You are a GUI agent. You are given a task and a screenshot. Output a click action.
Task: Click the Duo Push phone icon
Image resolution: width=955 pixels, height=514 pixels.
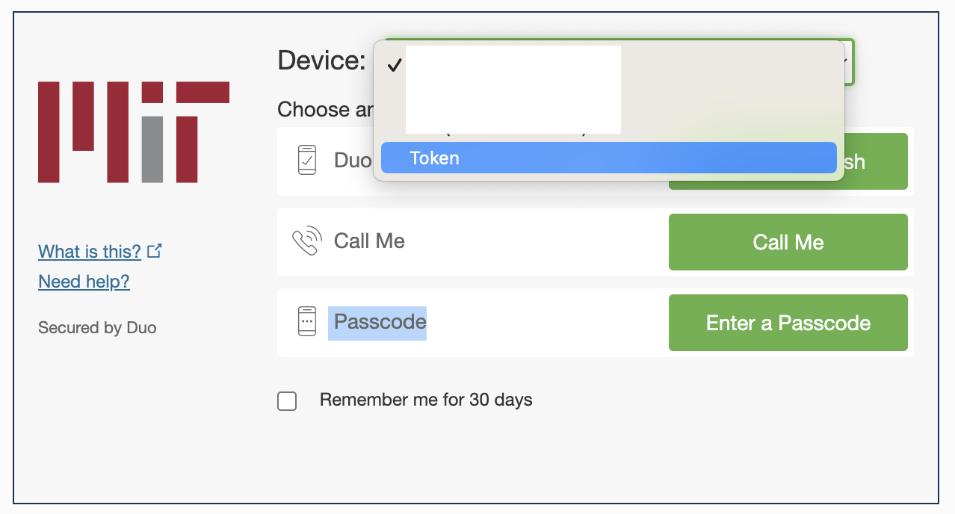(x=307, y=161)
